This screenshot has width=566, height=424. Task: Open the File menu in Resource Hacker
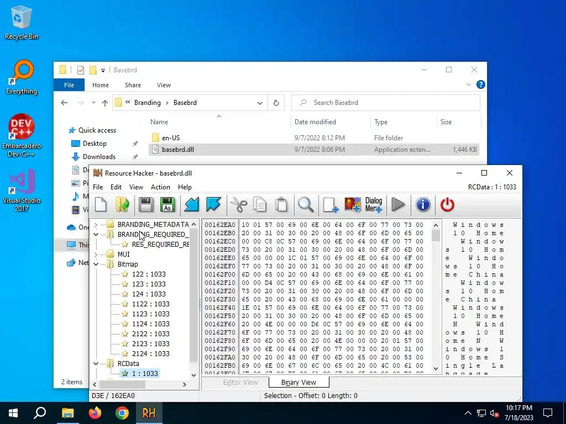tap(98, 187)
